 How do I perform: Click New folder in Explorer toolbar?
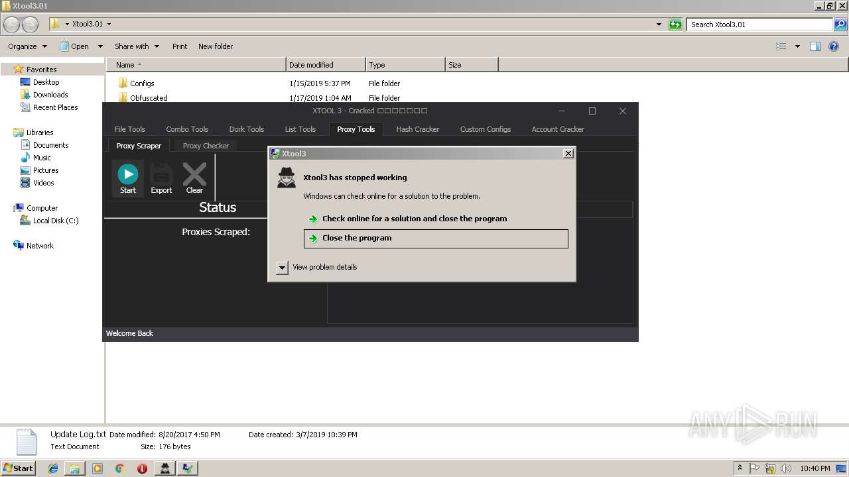(x=216, y=46)
